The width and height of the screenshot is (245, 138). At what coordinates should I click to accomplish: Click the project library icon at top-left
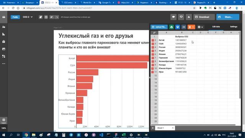tap(3, 17)
